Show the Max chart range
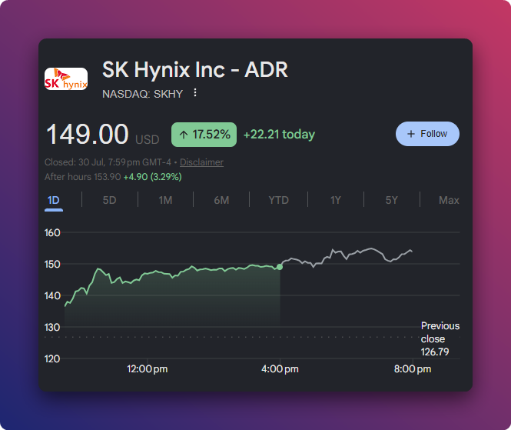Image resolution: width=511 pixels, height=430 pixels. (x=449, y=200)
